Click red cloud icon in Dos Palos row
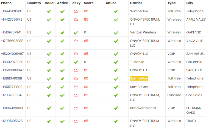Viewport: 206px width, 128px height. 76,95
